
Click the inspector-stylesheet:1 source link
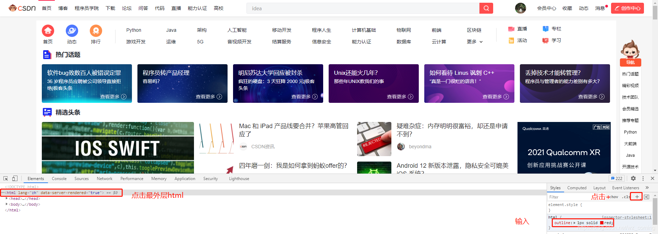626,217
